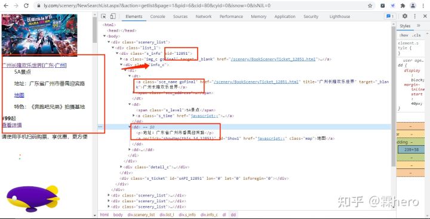430x219 pixels.
Task: Collapse the first div scenery_list node
Action: pos(109,42)
